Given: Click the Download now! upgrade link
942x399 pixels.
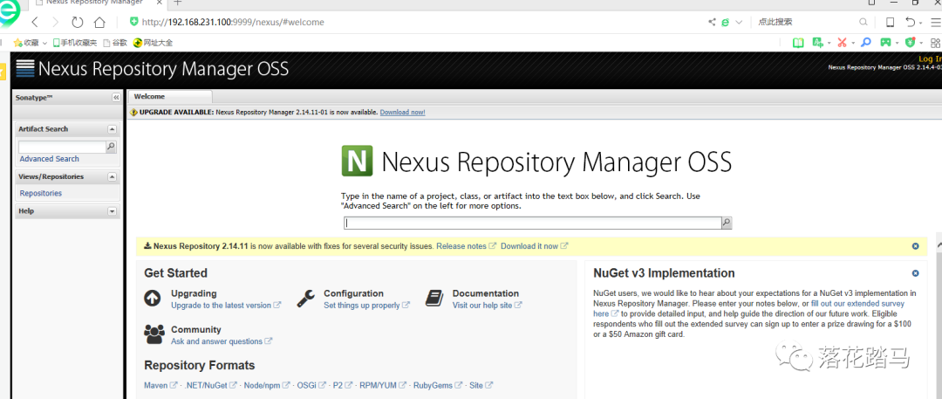Looking at the screenshot, I should (402, 113).
